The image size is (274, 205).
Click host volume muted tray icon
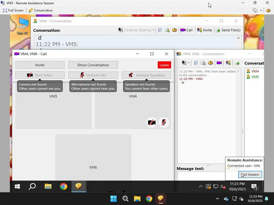coord(241,199)
